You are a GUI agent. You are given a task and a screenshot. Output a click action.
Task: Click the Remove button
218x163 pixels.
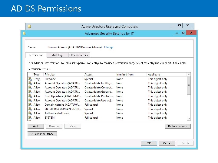coord(54,126)
